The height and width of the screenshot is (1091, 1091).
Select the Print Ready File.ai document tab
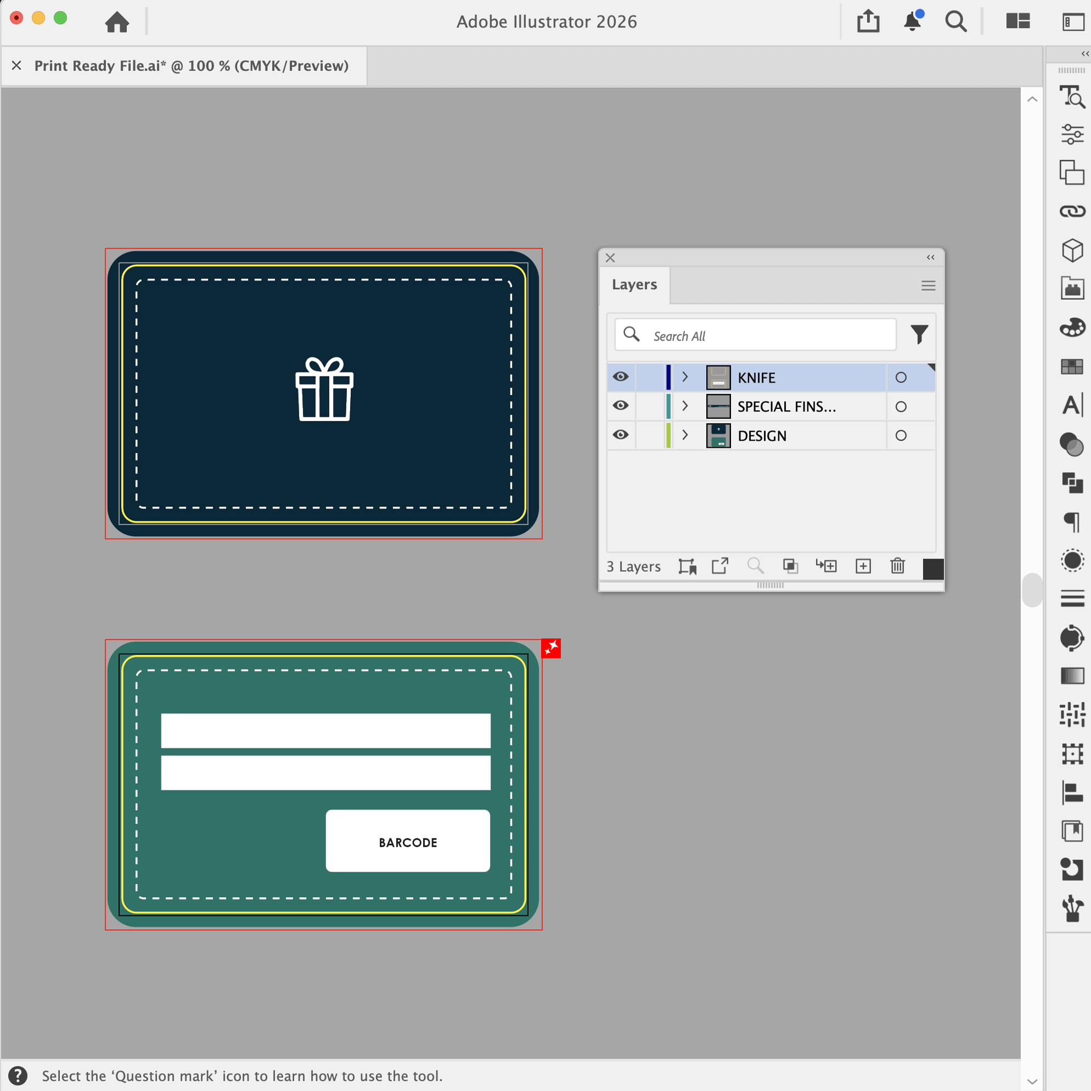click(x=191, y=65)
